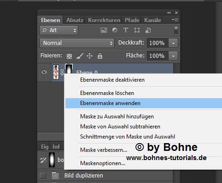Lock image pixels with the brush icon
Viewport: 222px width, 183px height.
[x=80, y=56]
